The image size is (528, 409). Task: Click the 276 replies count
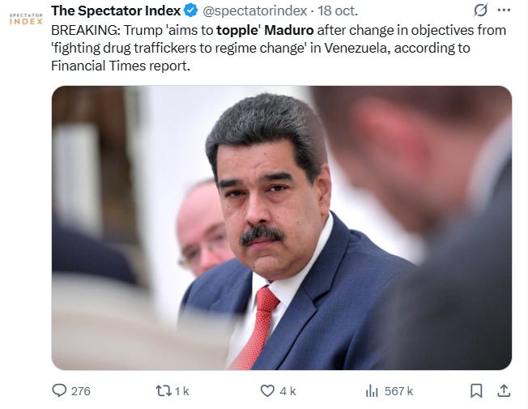pyautogui.click(x=81, y=391)
